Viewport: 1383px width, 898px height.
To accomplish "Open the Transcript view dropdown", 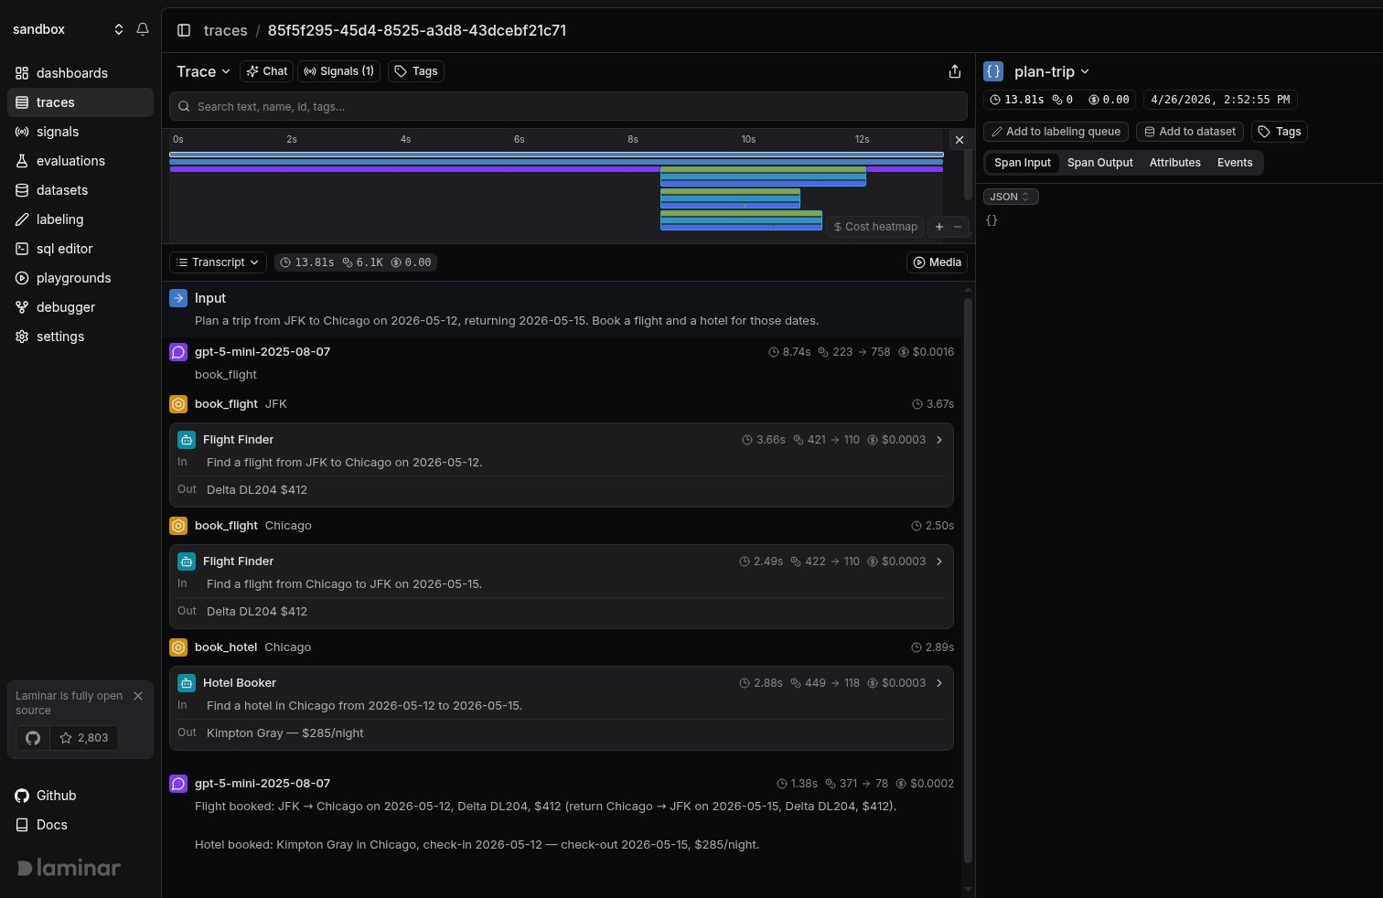I will click(x=219, y=262).
